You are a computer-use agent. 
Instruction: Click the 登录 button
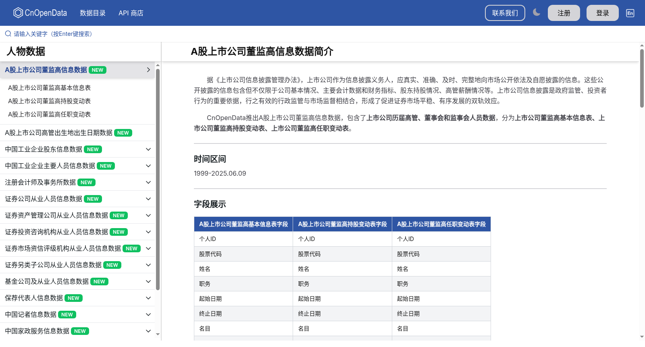tap(603, 13)
